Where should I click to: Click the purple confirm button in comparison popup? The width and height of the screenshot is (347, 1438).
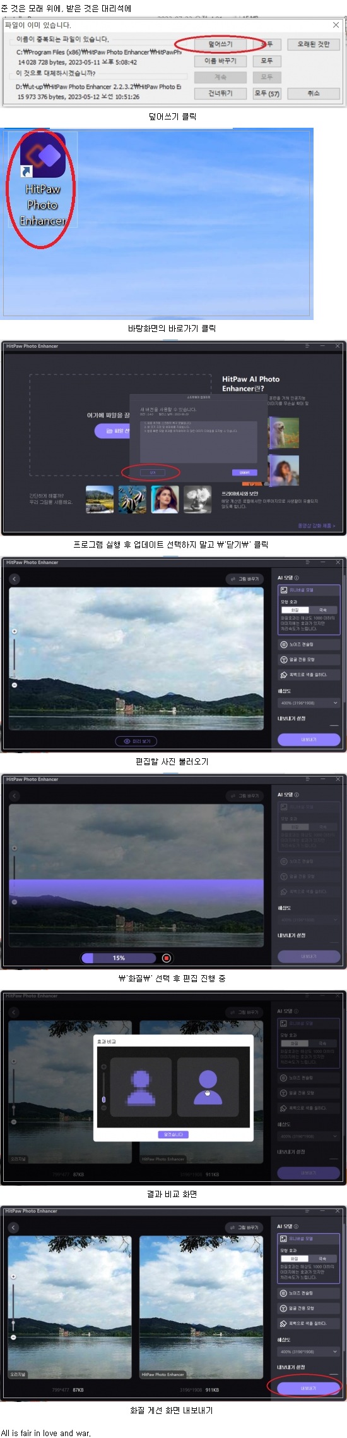tap(173, 1134)
